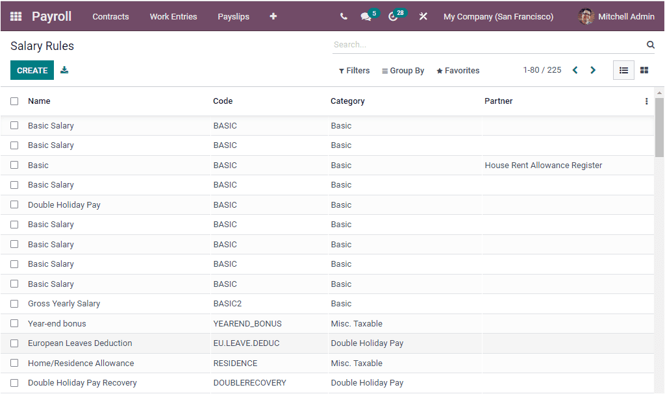The width and height of the screenshot is (665, 394).
Task: Open the apps grid menu
Action: click(x=16, y=16)
